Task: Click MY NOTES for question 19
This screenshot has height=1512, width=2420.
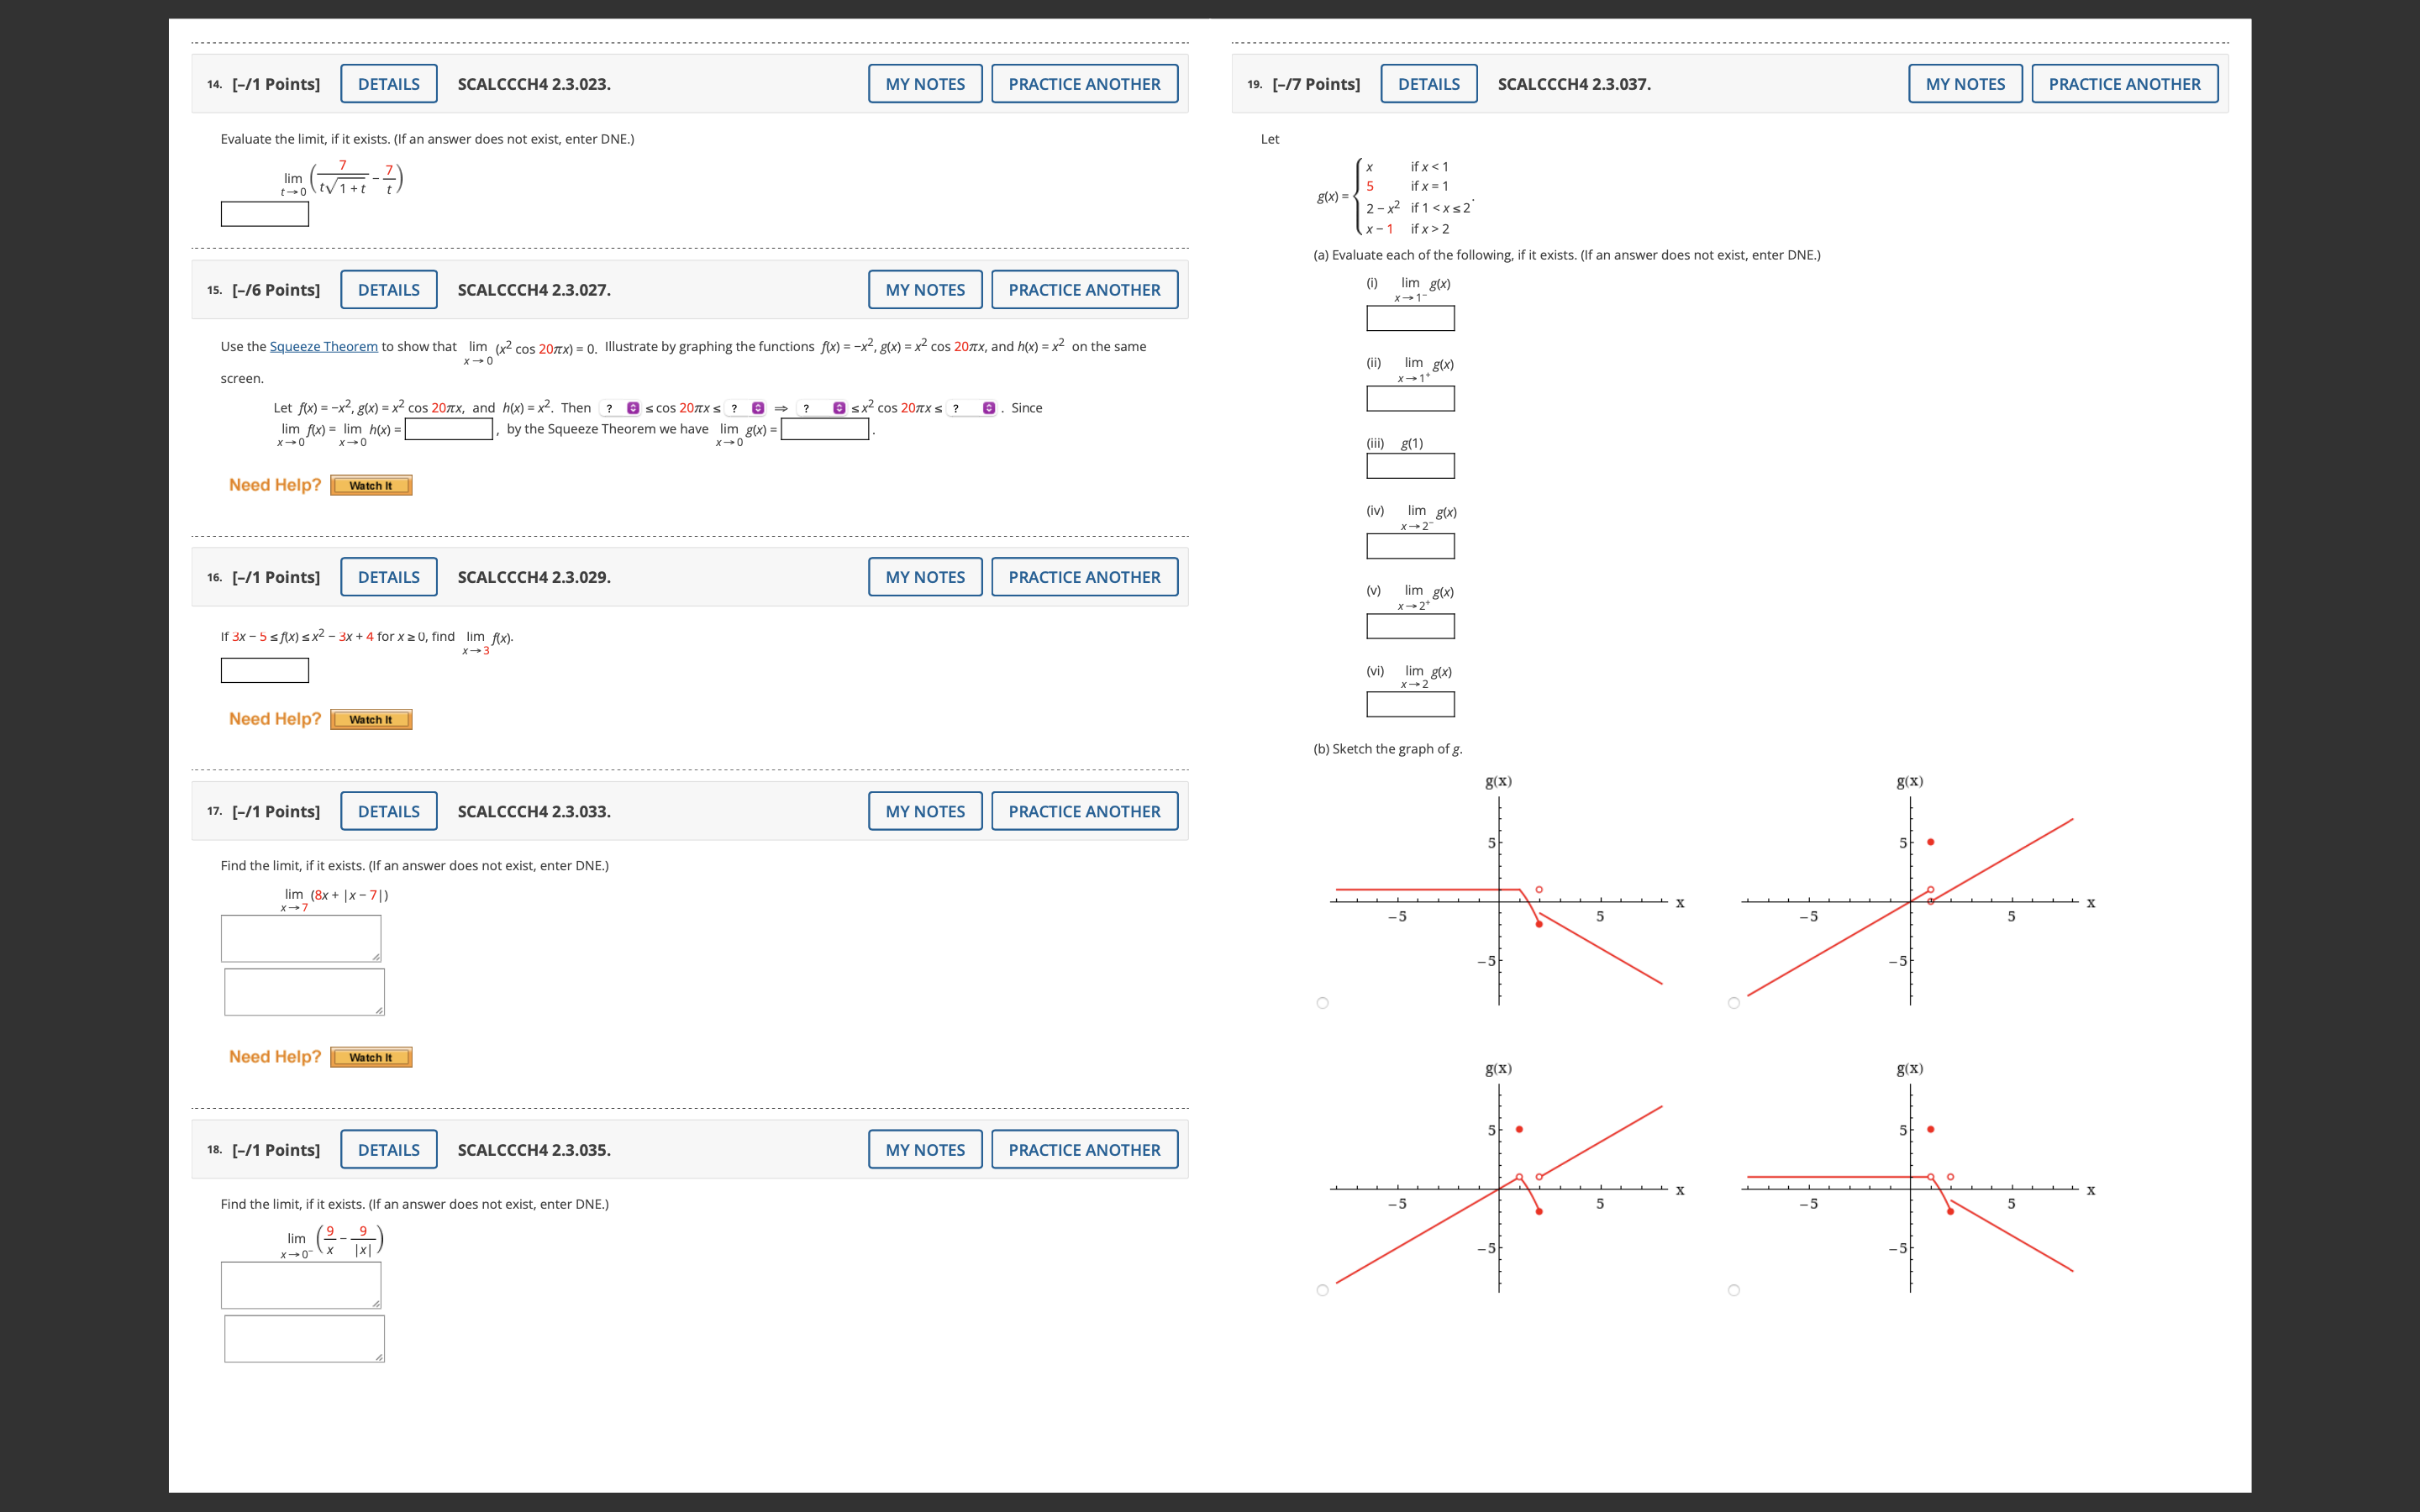Action: (x=1964, y=83)
